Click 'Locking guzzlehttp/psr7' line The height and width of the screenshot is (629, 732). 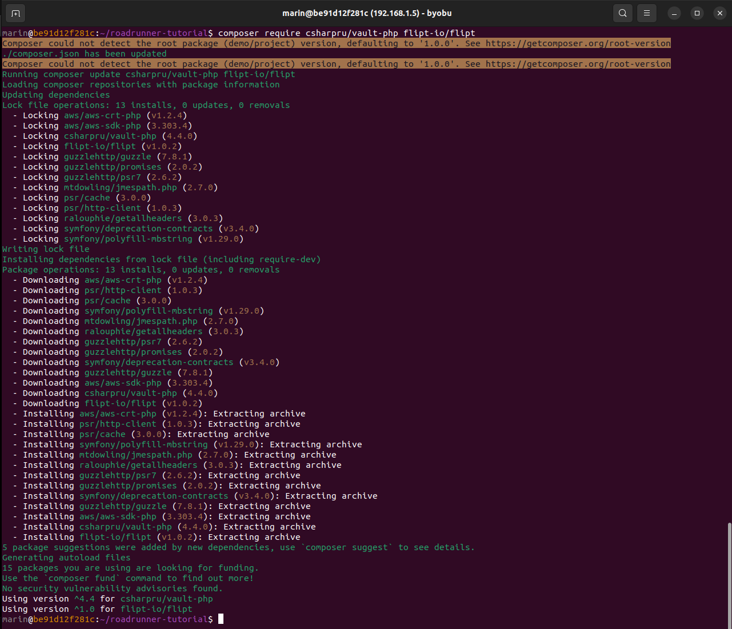[97, 177]
